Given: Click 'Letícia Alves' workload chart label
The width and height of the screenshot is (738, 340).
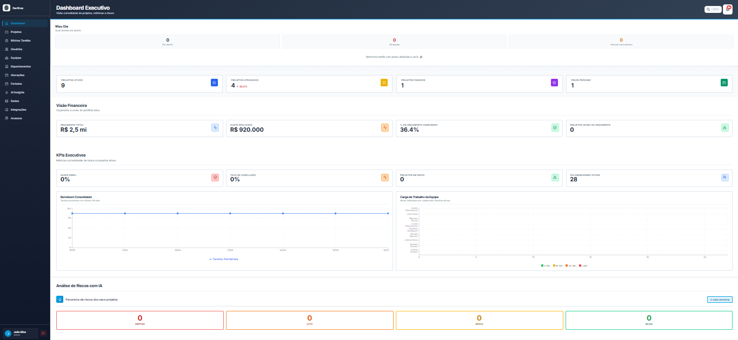Looking at the screenshot, I should coord(411,240).
